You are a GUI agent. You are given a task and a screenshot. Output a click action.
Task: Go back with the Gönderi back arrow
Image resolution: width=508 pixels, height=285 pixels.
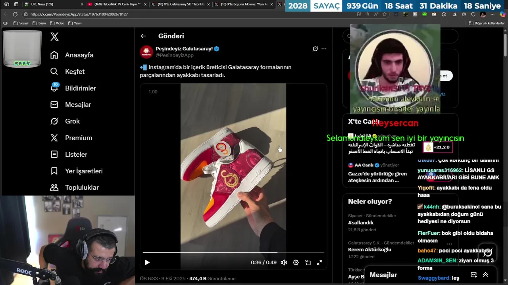point(143,36)
